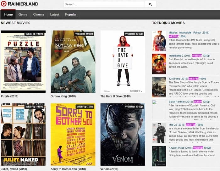Click the Incredibles 2 trending thumbnail

click(x=159, y=64)
